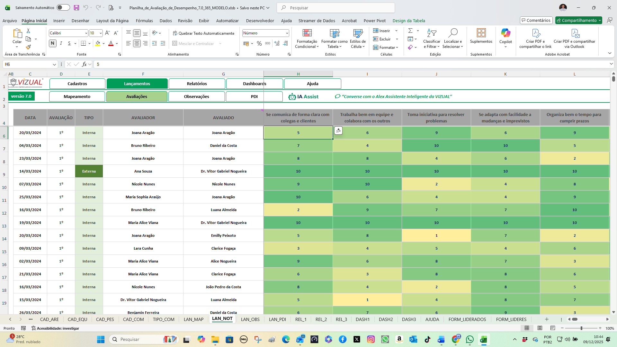The image size is (617, 347).
Task: Open Quebrar Texto Automaticamente
Action: pos(204,33)
